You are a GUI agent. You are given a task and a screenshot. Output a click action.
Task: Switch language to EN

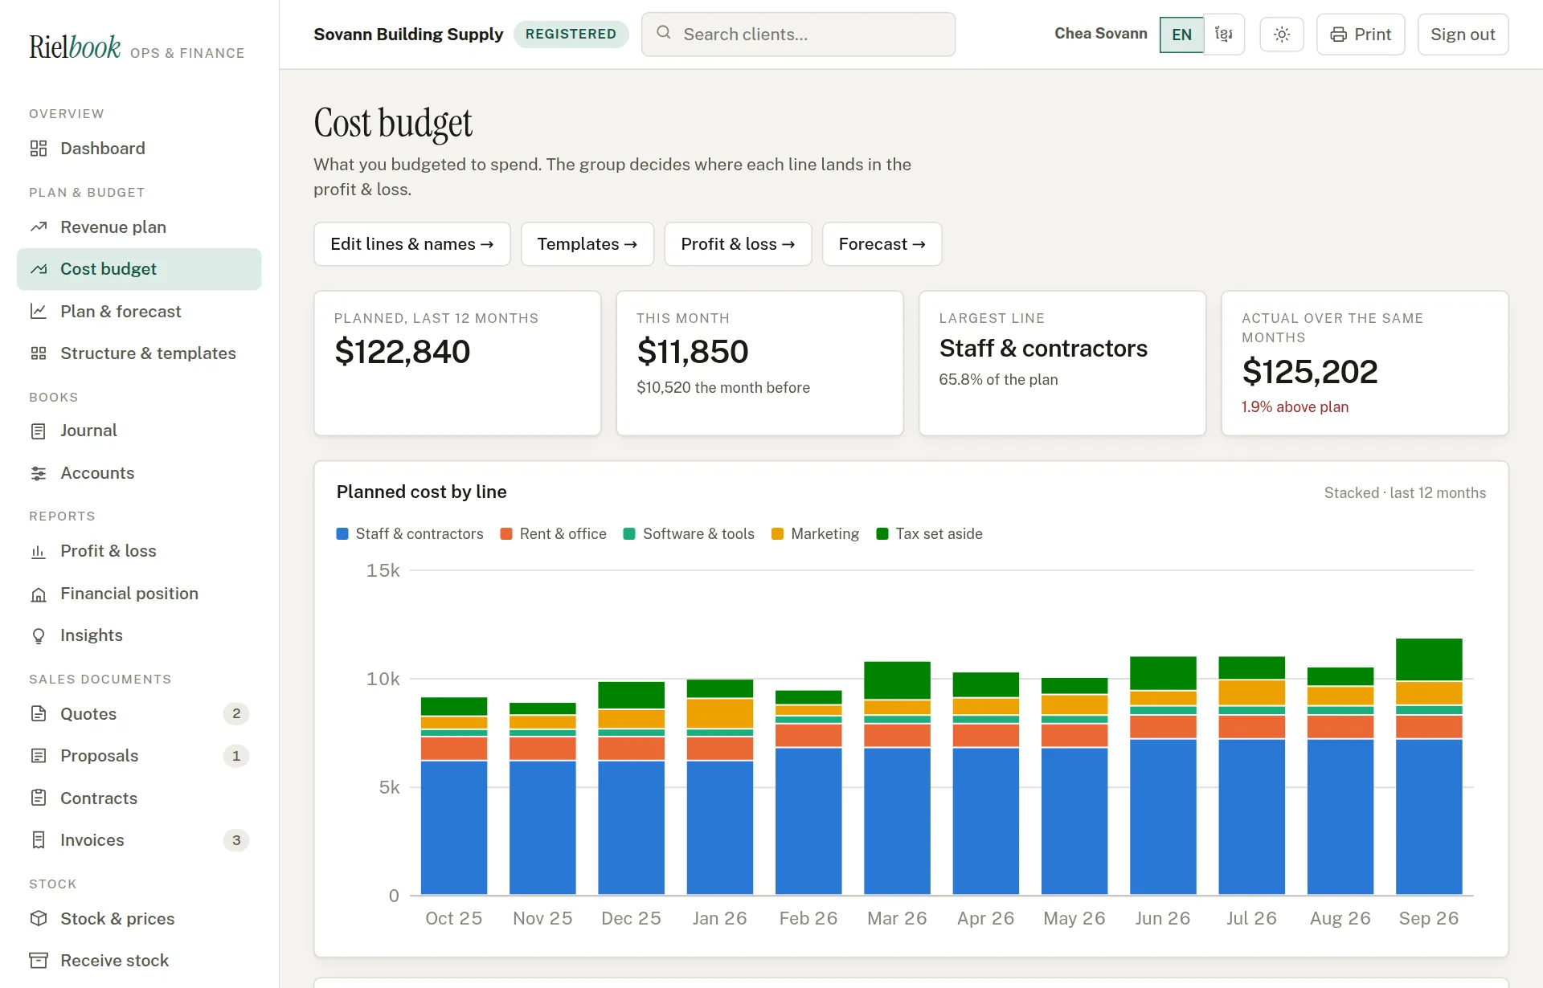(x=1181, y=35)
